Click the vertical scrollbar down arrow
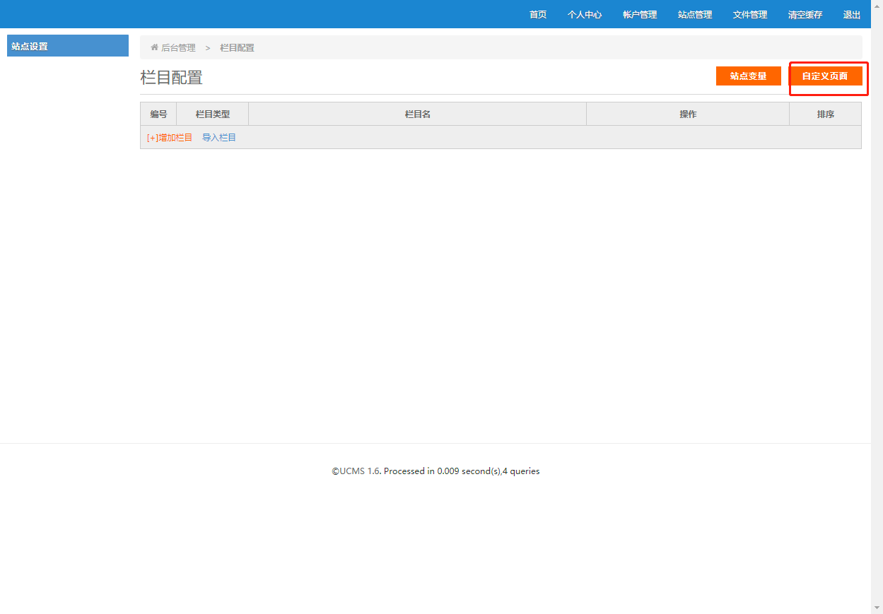This screenshot has width=883, height=614. click(877, 608)
